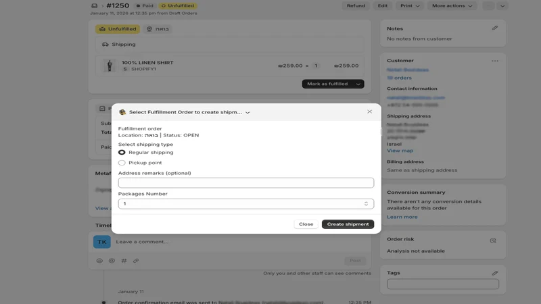Select the Regular shipping radio button
Viewport: 541px width, 304px height.
click(x=122, y=153)
